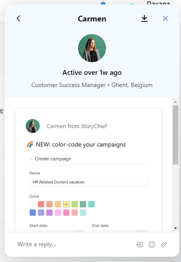
Task: Select the purple color swatch
Action: click(x=49, y=213)
